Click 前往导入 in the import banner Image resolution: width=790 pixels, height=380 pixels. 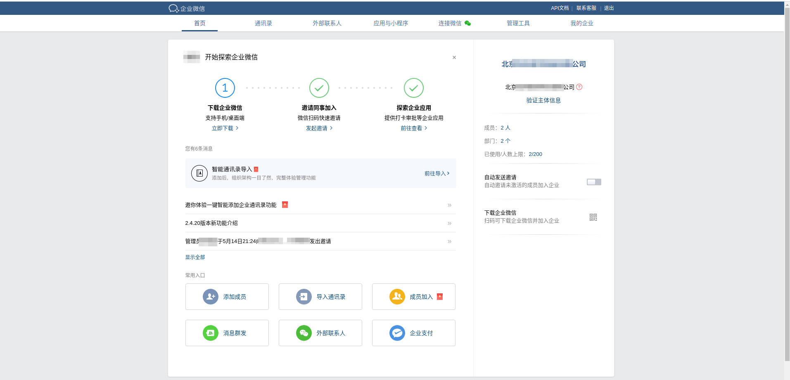(437, 173)
